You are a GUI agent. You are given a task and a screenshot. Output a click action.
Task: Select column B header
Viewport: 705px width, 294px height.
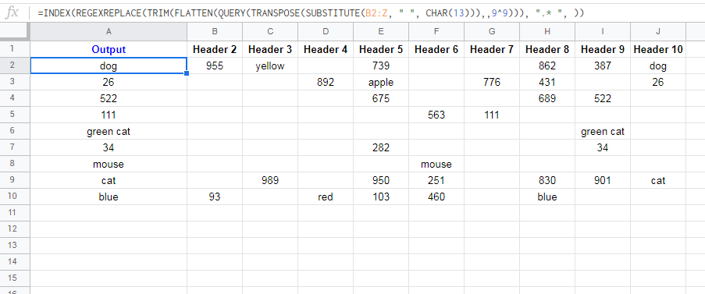coord(215,31)
